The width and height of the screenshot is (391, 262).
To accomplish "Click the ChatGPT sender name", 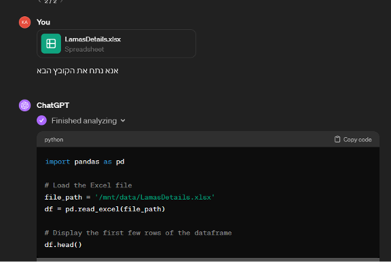I will tap(53, 105).
